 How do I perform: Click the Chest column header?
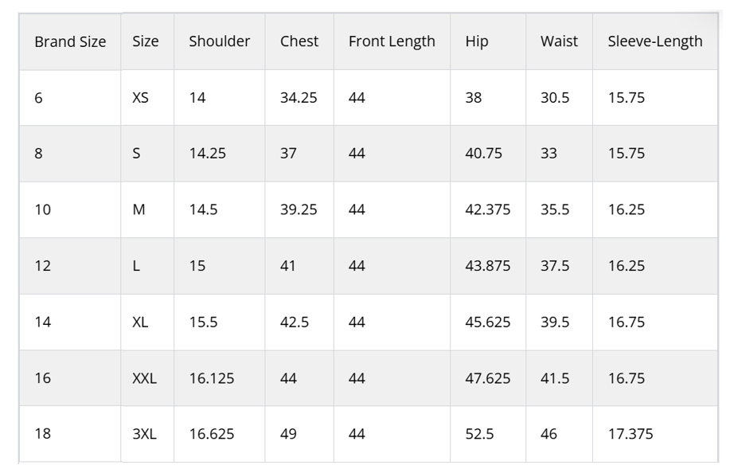(299, 41)
